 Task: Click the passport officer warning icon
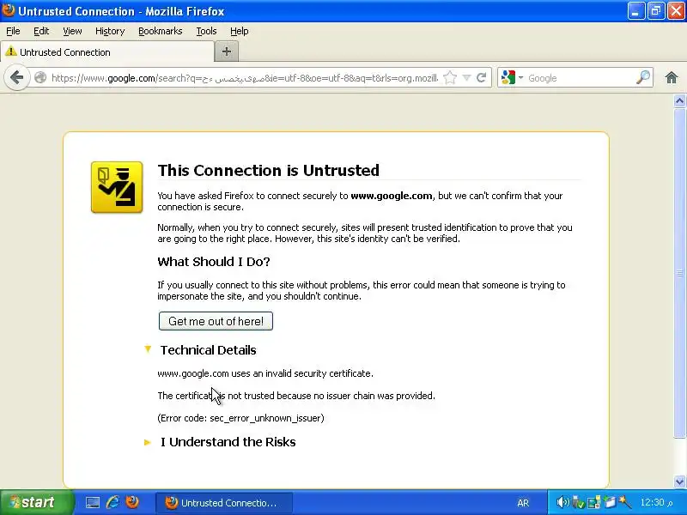[117, 187]
